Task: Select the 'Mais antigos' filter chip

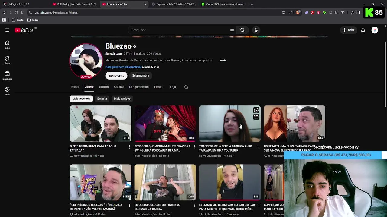Action: 122,99
